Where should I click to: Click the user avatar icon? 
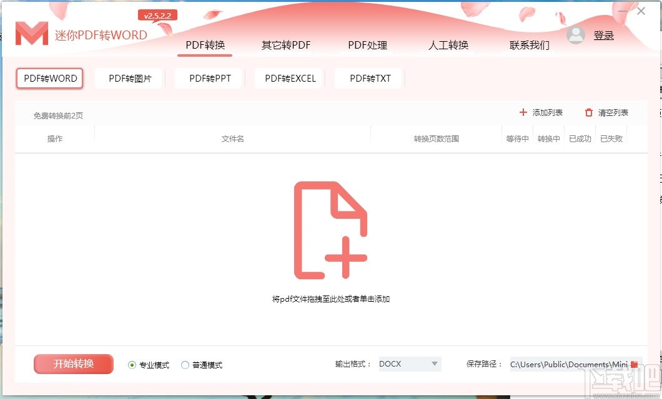coord(575,36)
